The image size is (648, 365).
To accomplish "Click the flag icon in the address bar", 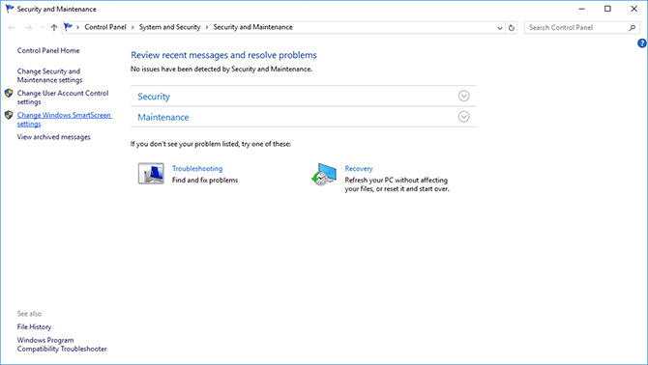I will (69, 27).
